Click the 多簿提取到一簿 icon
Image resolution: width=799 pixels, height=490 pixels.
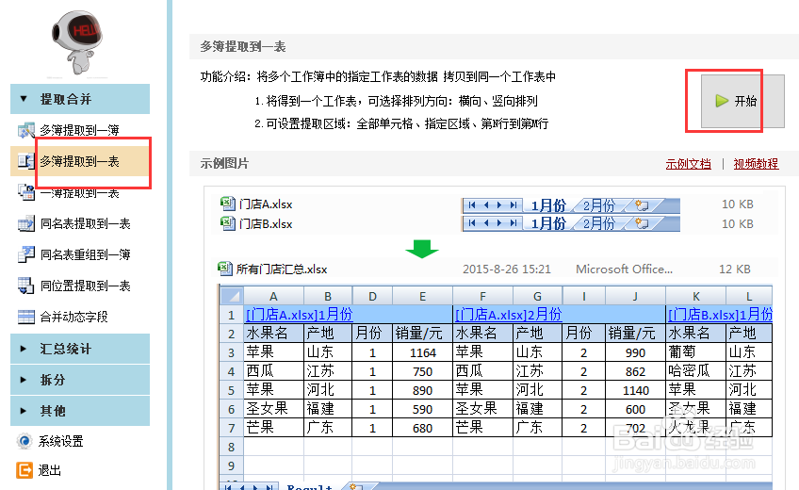[x=26, y=130]
